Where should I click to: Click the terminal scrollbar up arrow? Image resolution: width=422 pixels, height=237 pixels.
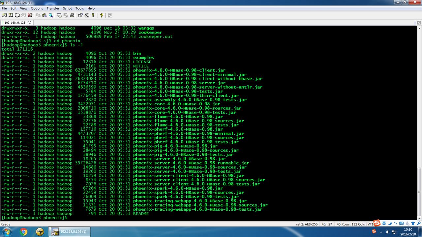pyautogui.click(x=419, y=29)
